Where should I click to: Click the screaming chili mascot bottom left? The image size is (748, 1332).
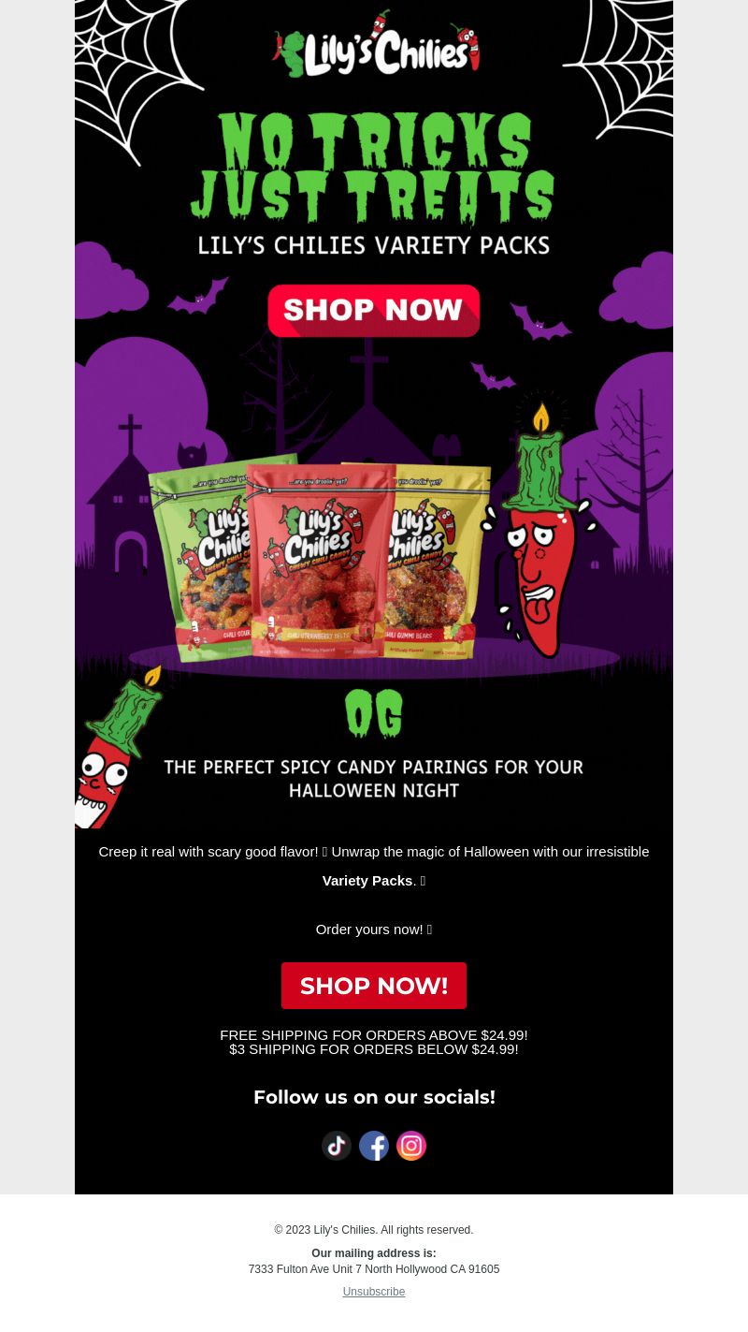(x=117, y=749)
